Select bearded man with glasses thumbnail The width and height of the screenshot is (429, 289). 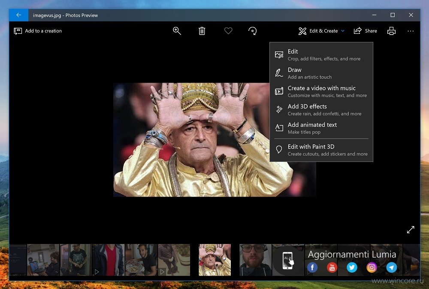[256, 260]
